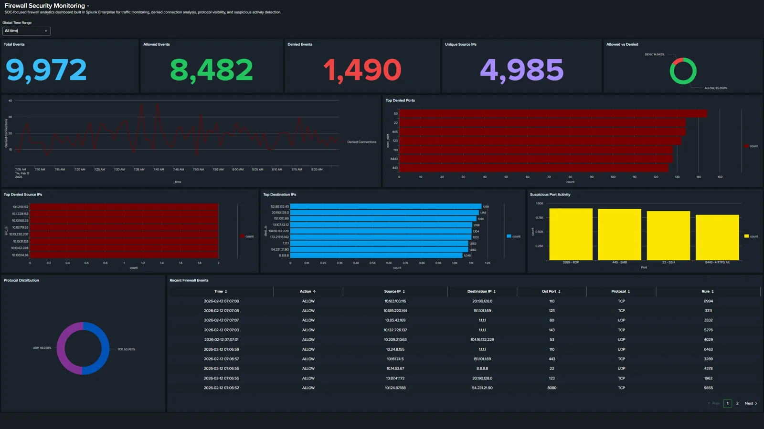Image resolution: width=764 pixels, height=429 pixels.
Task: Sort the events by Protocol column
Action: click(621, 291)
